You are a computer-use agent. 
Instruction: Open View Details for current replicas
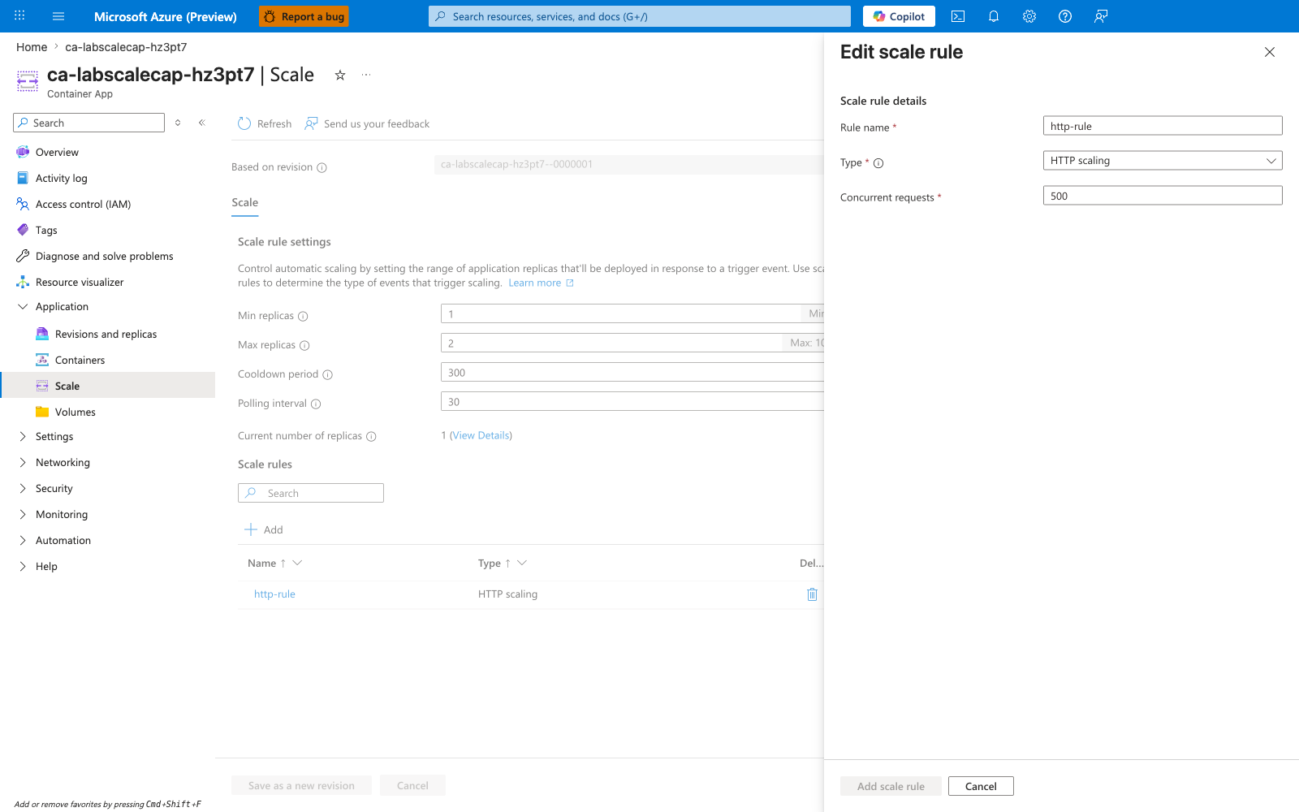tap(481, 436)
